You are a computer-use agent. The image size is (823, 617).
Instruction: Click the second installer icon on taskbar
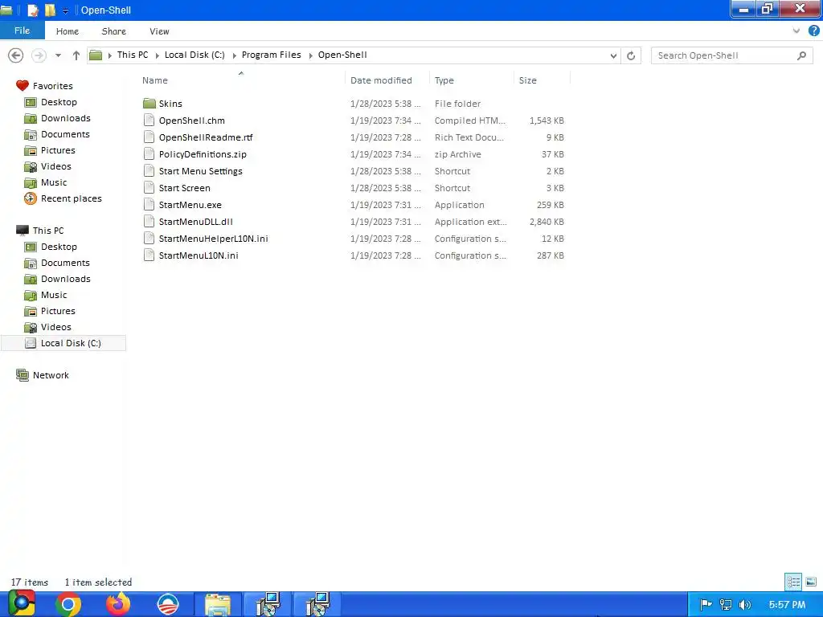[317, 604]
